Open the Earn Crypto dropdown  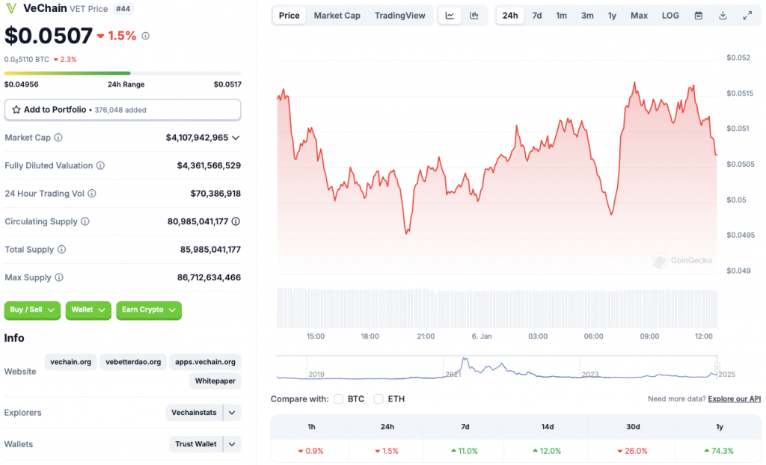(149, 310)
